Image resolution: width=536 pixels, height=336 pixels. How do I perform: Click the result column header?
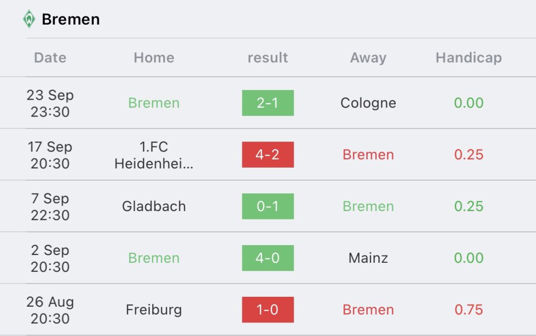[x=267, y=57]
